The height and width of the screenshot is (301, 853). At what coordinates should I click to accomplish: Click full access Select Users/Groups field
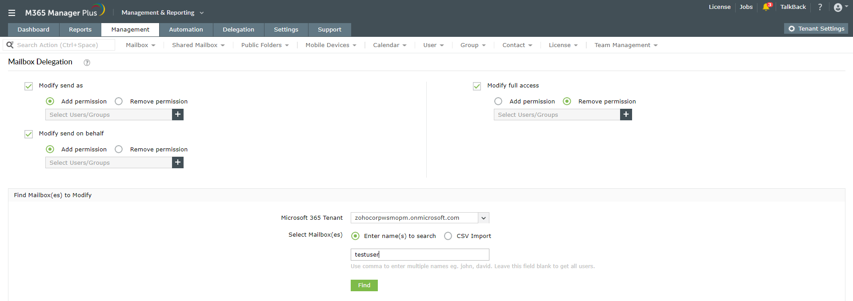tap(557, 115)
